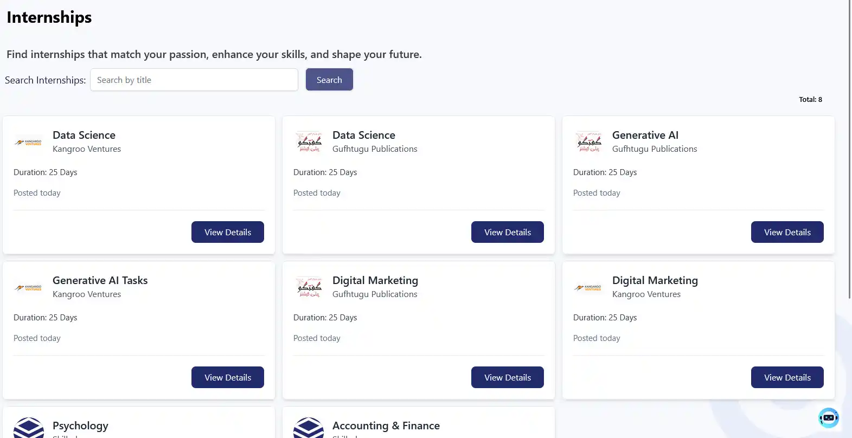
Task: Click the Search button
Action: coord(329,80)
